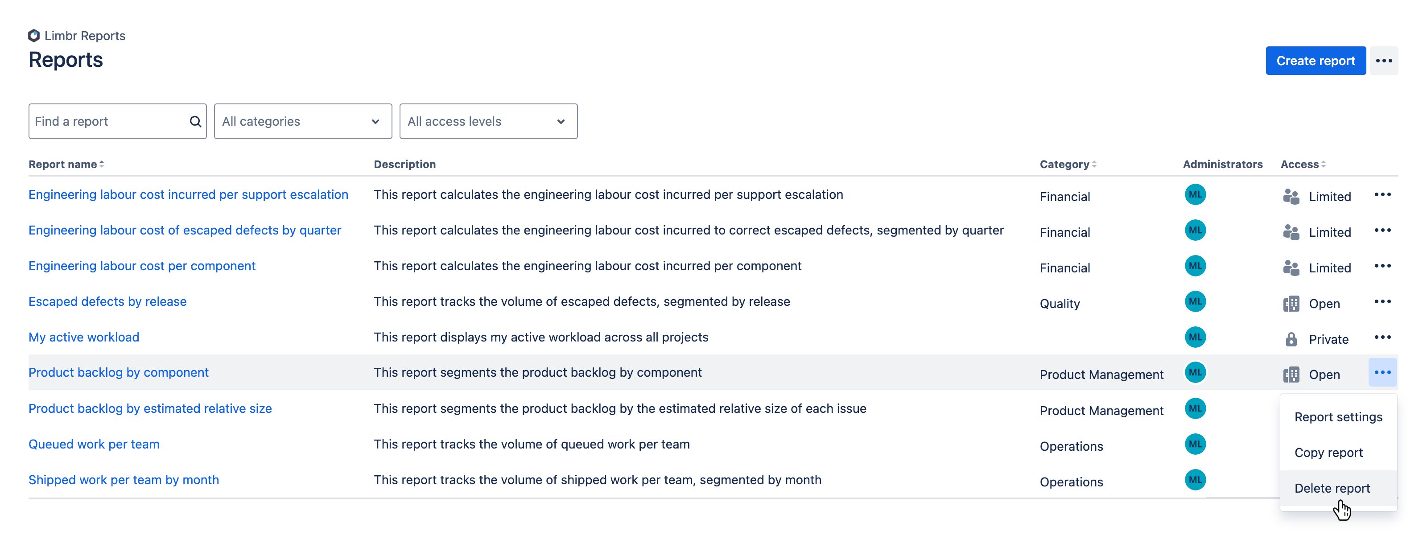Viewport: 1427px width, 535px height.
Task: Click ML avatar in Queued work per team row
Action: coord(1195,444)
